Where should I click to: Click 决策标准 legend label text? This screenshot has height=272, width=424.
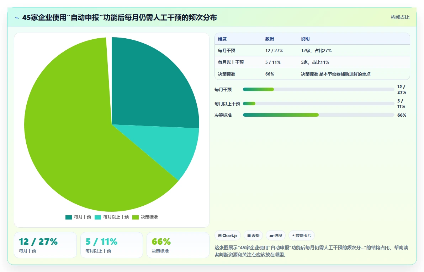tap(149, 217)
